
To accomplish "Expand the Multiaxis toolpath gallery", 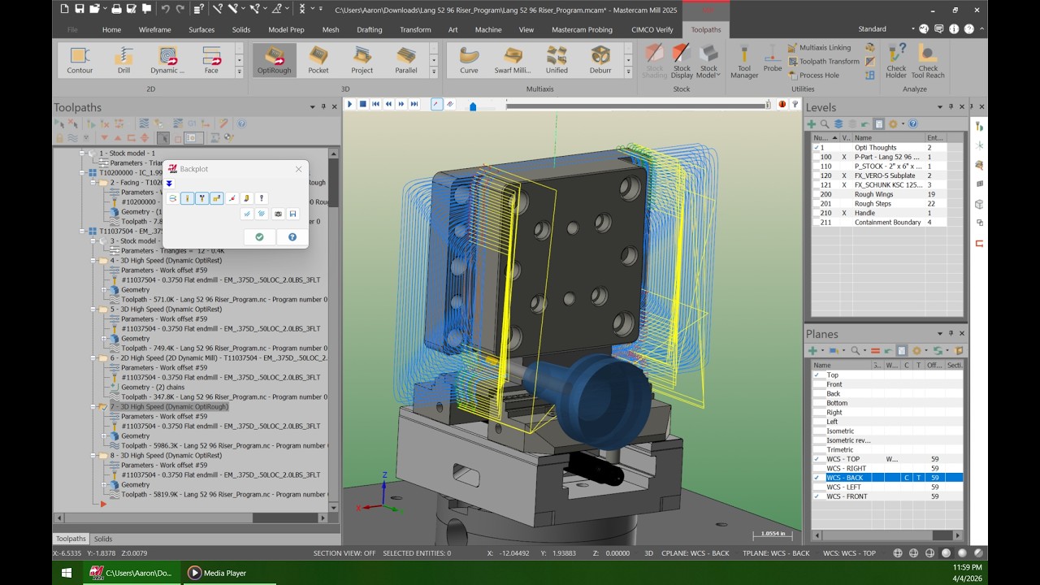I will click(628, 72).
